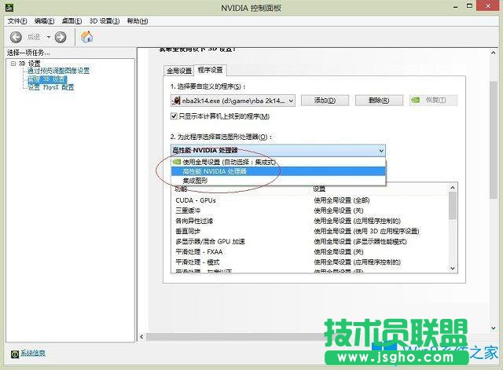This screenshot has height=370, width=503.
Task: Click main panel scroll up arrow
Action: pos(494,53)
